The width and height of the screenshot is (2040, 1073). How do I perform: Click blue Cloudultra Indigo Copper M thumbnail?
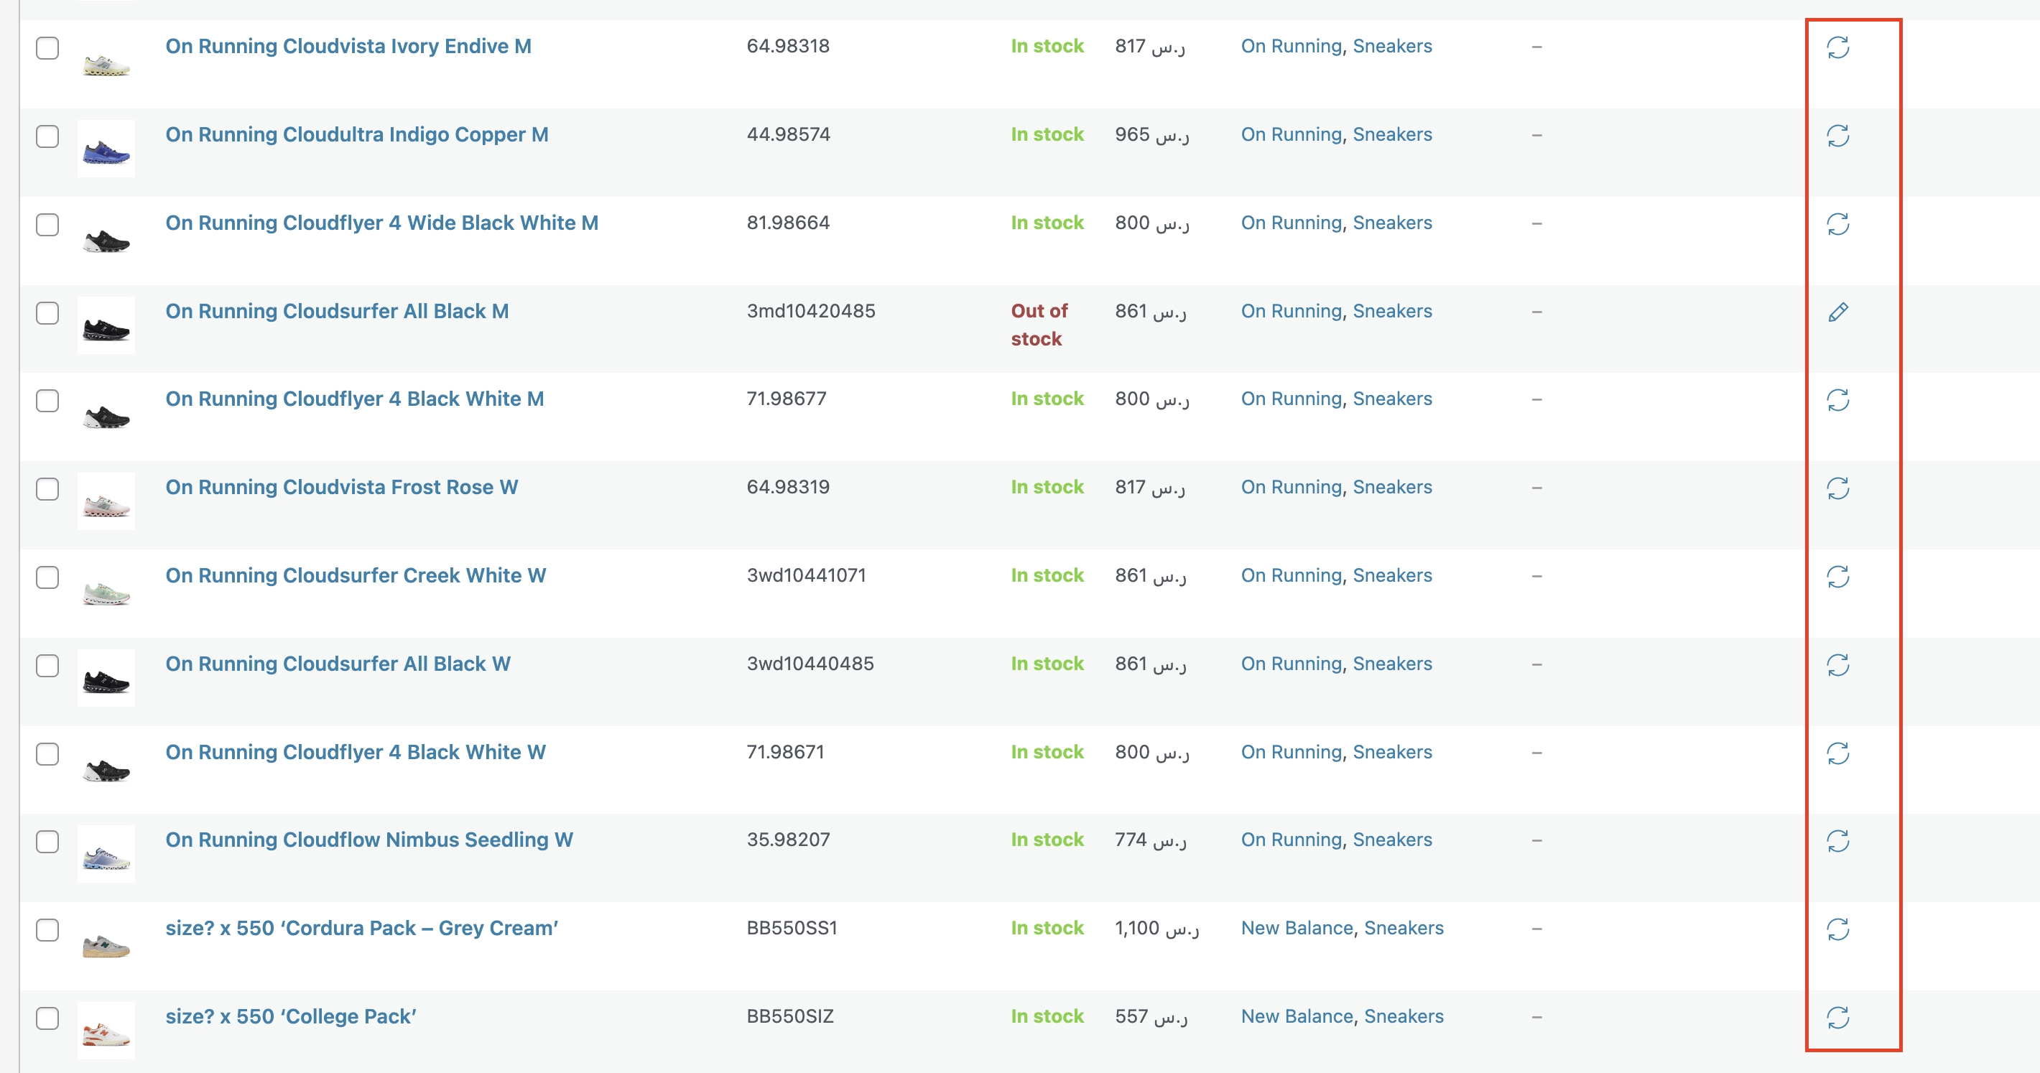click(106, 149)
